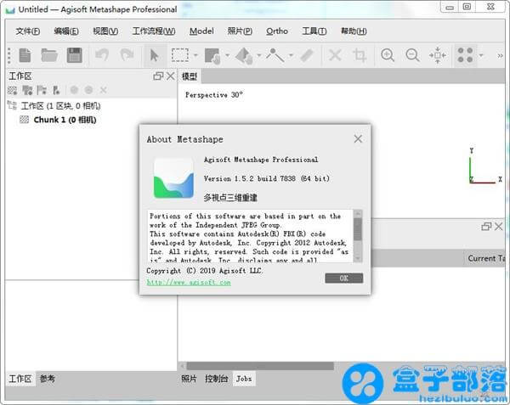The image size is (510, 405).
Task: Click the Remove items X icon in workspace toolbar
Action: pos(104,90)
